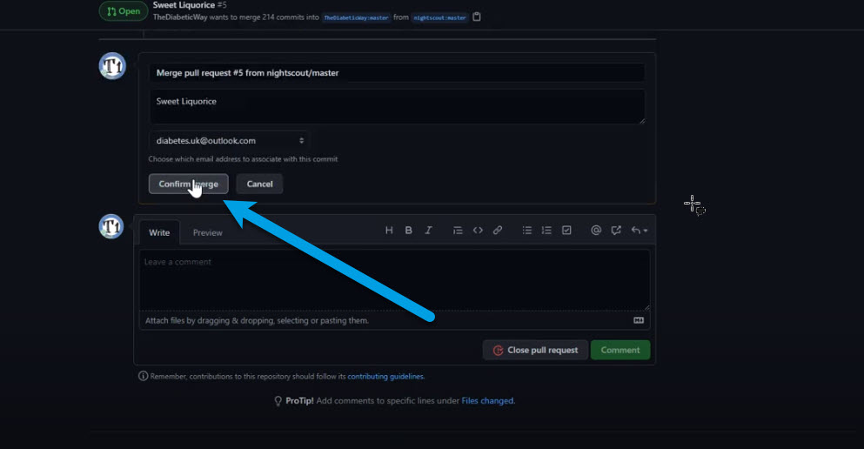This screenshot has width=864, height=449.
Task: Close the pull request
Action: click(535, 350)
